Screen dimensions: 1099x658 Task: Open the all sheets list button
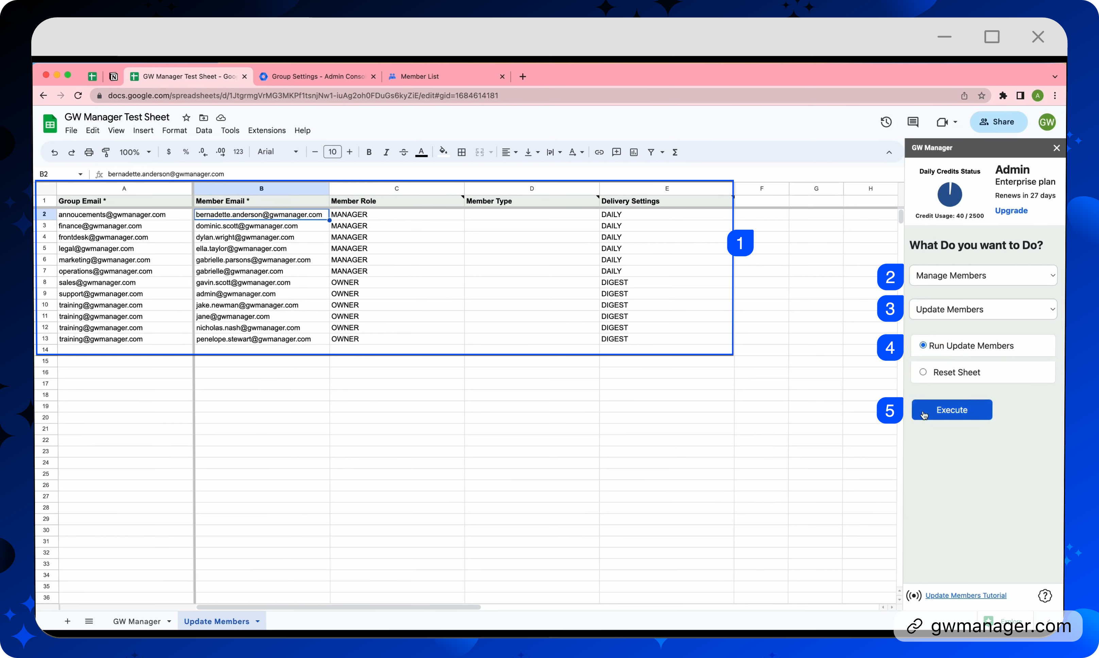[89, 621]
